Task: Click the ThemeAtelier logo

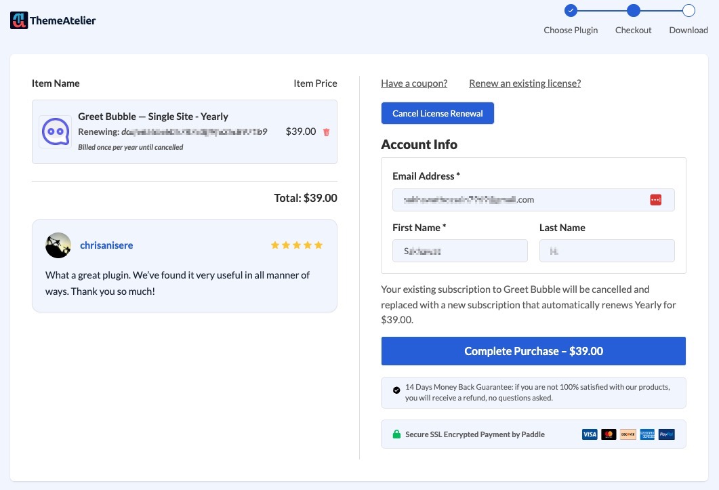Action: coord(53,20)
